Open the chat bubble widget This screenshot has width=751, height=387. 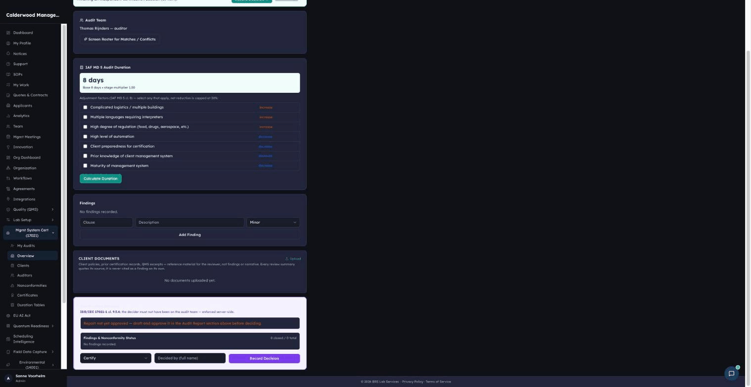[731, 374]
